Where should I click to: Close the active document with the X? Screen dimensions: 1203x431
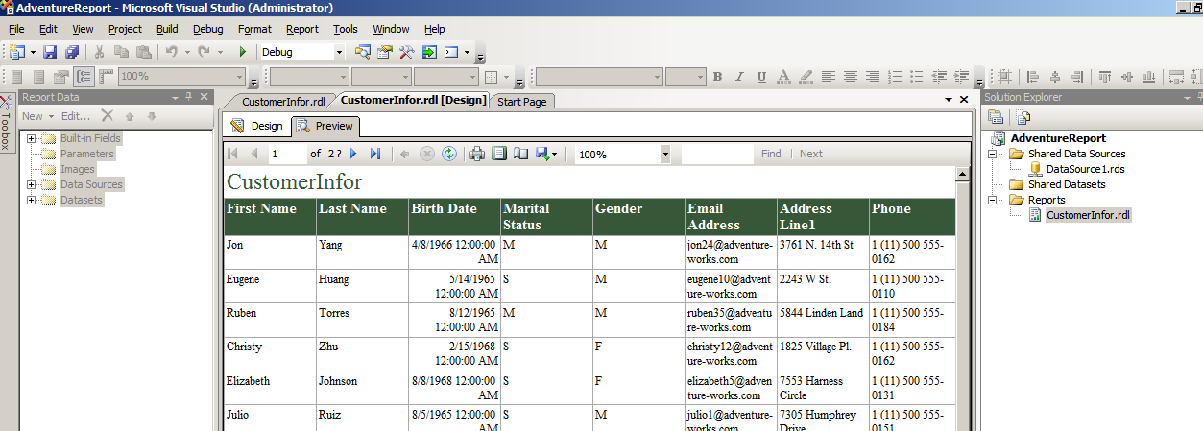963,99
